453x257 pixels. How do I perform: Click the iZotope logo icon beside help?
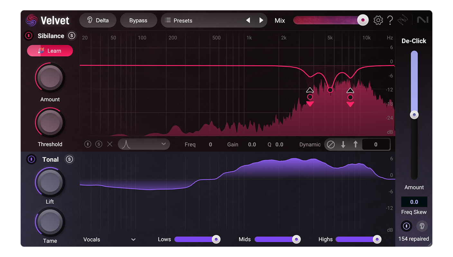coord(402,20)
